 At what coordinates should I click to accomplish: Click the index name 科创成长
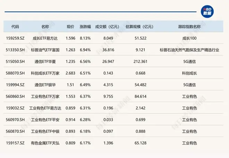pos(189,73)
